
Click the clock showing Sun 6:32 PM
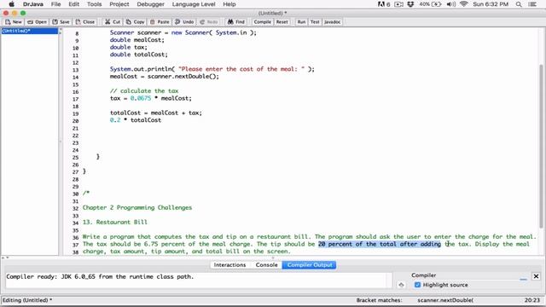click(491, 4)
